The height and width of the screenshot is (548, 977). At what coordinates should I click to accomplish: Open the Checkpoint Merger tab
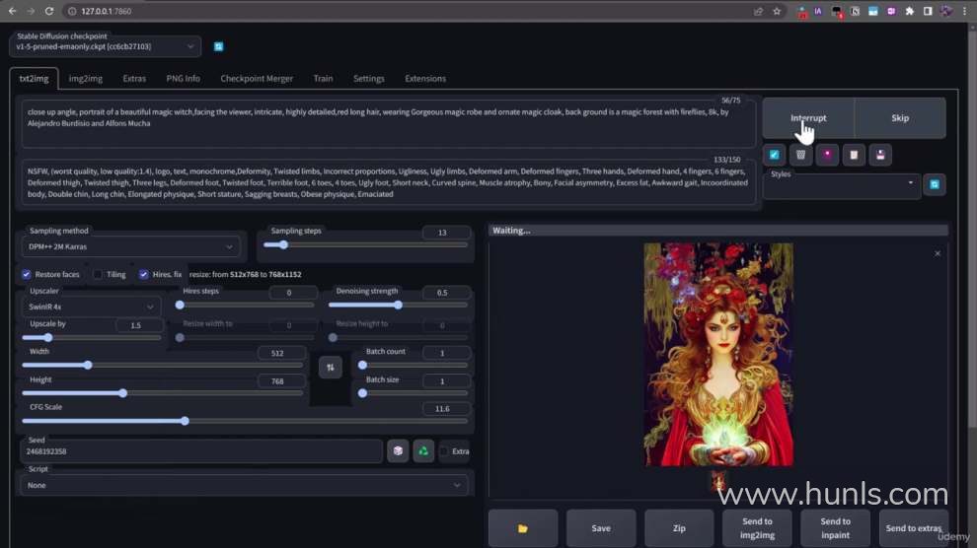[257, 79]
